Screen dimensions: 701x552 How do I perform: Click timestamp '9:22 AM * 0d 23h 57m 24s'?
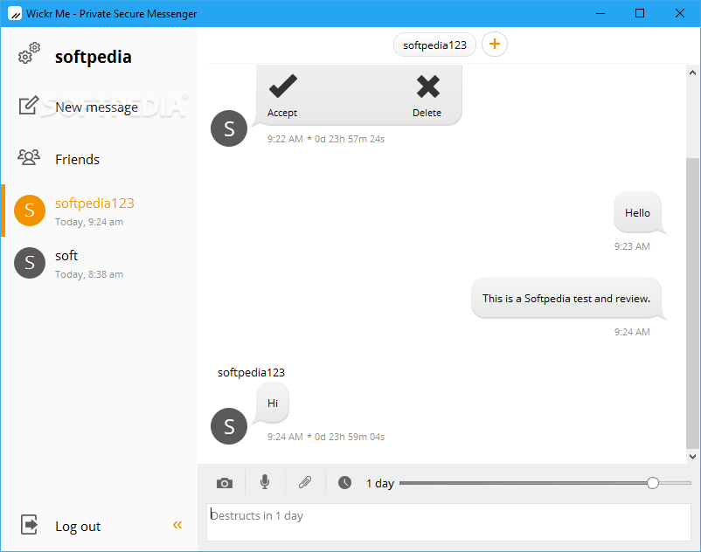click(x=326, y=139)
